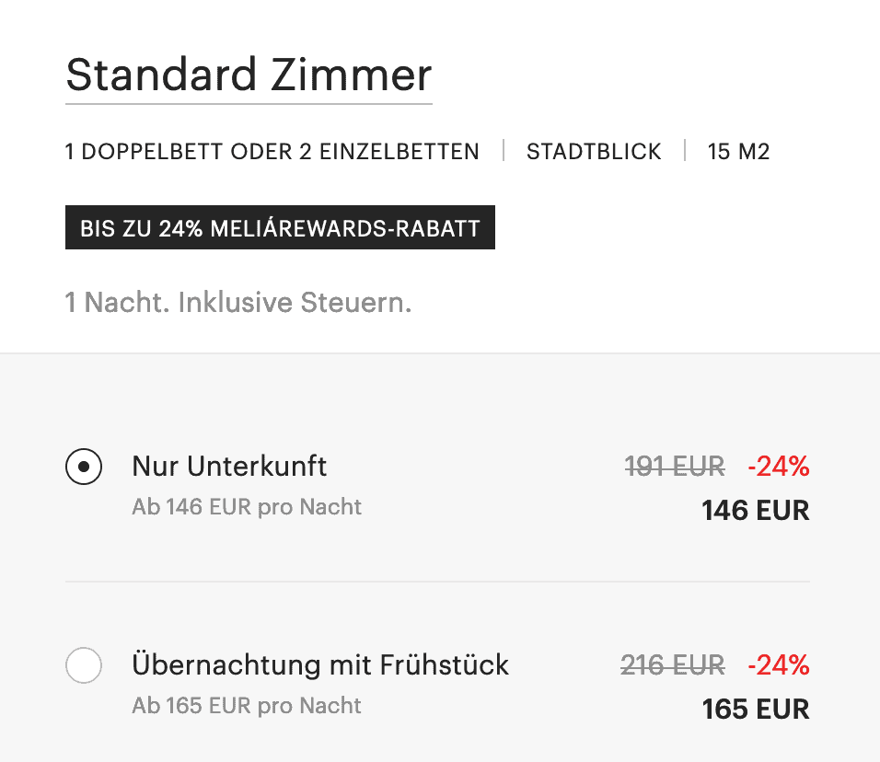Click the Ab 165 EUR pro Nacht text
The image size is (880, 762).
pyautogui.click(x=247, y=706)
